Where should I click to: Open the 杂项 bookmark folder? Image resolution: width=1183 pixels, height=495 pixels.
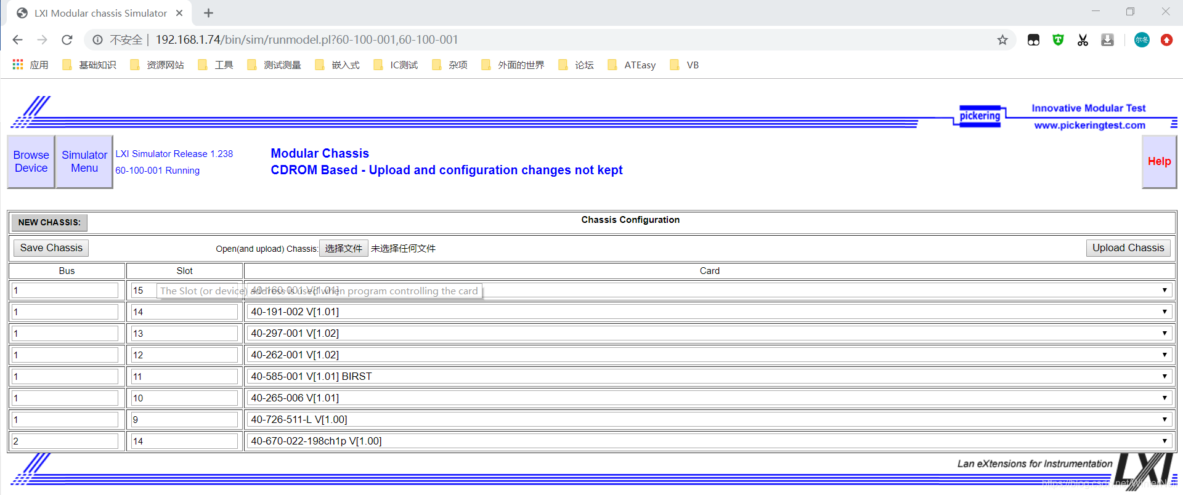[x=450, y=65]
